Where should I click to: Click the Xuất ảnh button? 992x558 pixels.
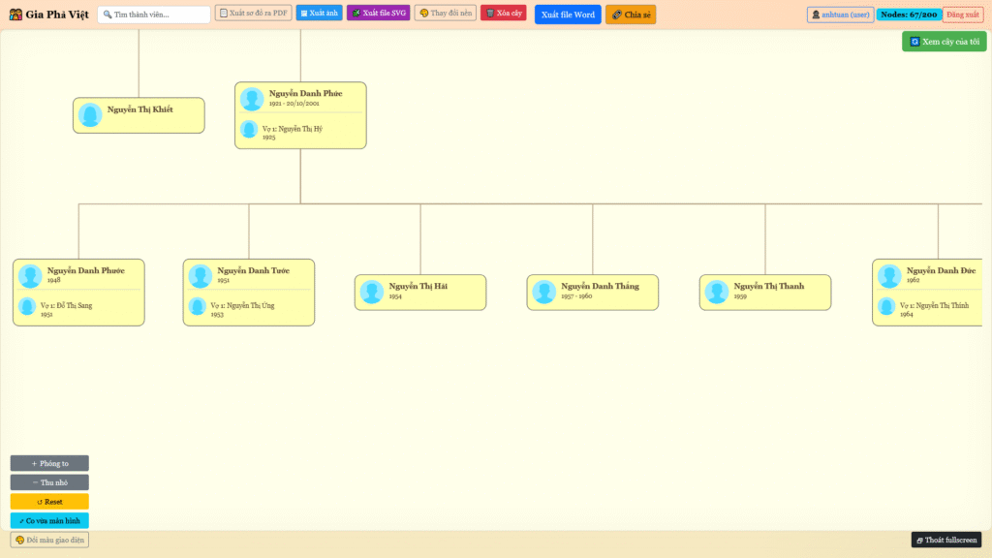pos(319,14)
